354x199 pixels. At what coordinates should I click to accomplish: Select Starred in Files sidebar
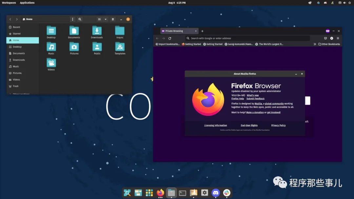23,34
